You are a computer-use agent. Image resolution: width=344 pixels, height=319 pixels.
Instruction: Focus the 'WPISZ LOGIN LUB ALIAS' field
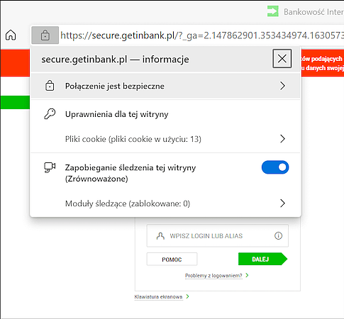[x=218, y=235]
